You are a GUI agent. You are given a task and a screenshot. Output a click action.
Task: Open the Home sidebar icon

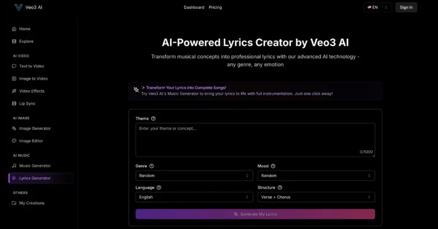tap(14, 29)
